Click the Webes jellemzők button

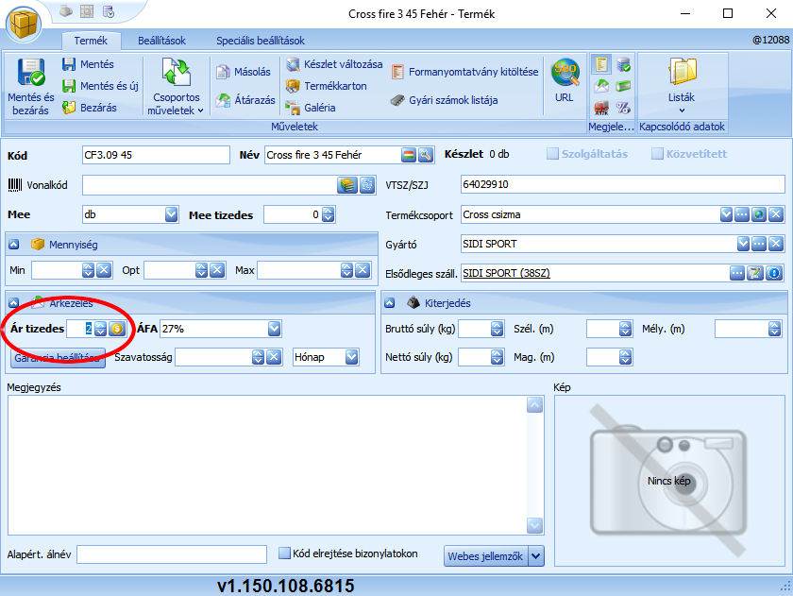[x=484, y=556]
